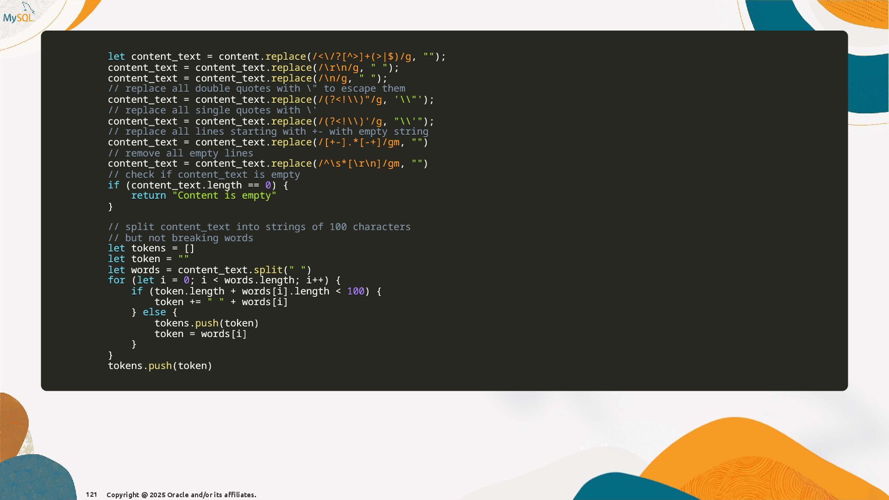Click the MySQL dolphin logo
The image size is (889, 500).
(19, 14)
